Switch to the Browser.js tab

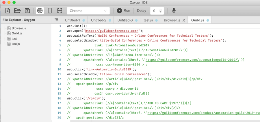(172, 20)
